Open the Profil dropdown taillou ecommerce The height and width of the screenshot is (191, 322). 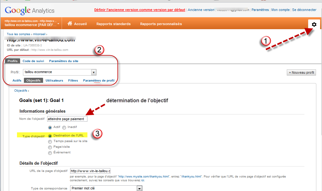coord(59,72)
